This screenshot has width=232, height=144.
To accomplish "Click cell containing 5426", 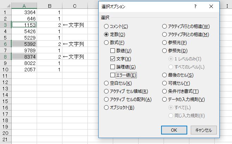I will click(24, 31).
